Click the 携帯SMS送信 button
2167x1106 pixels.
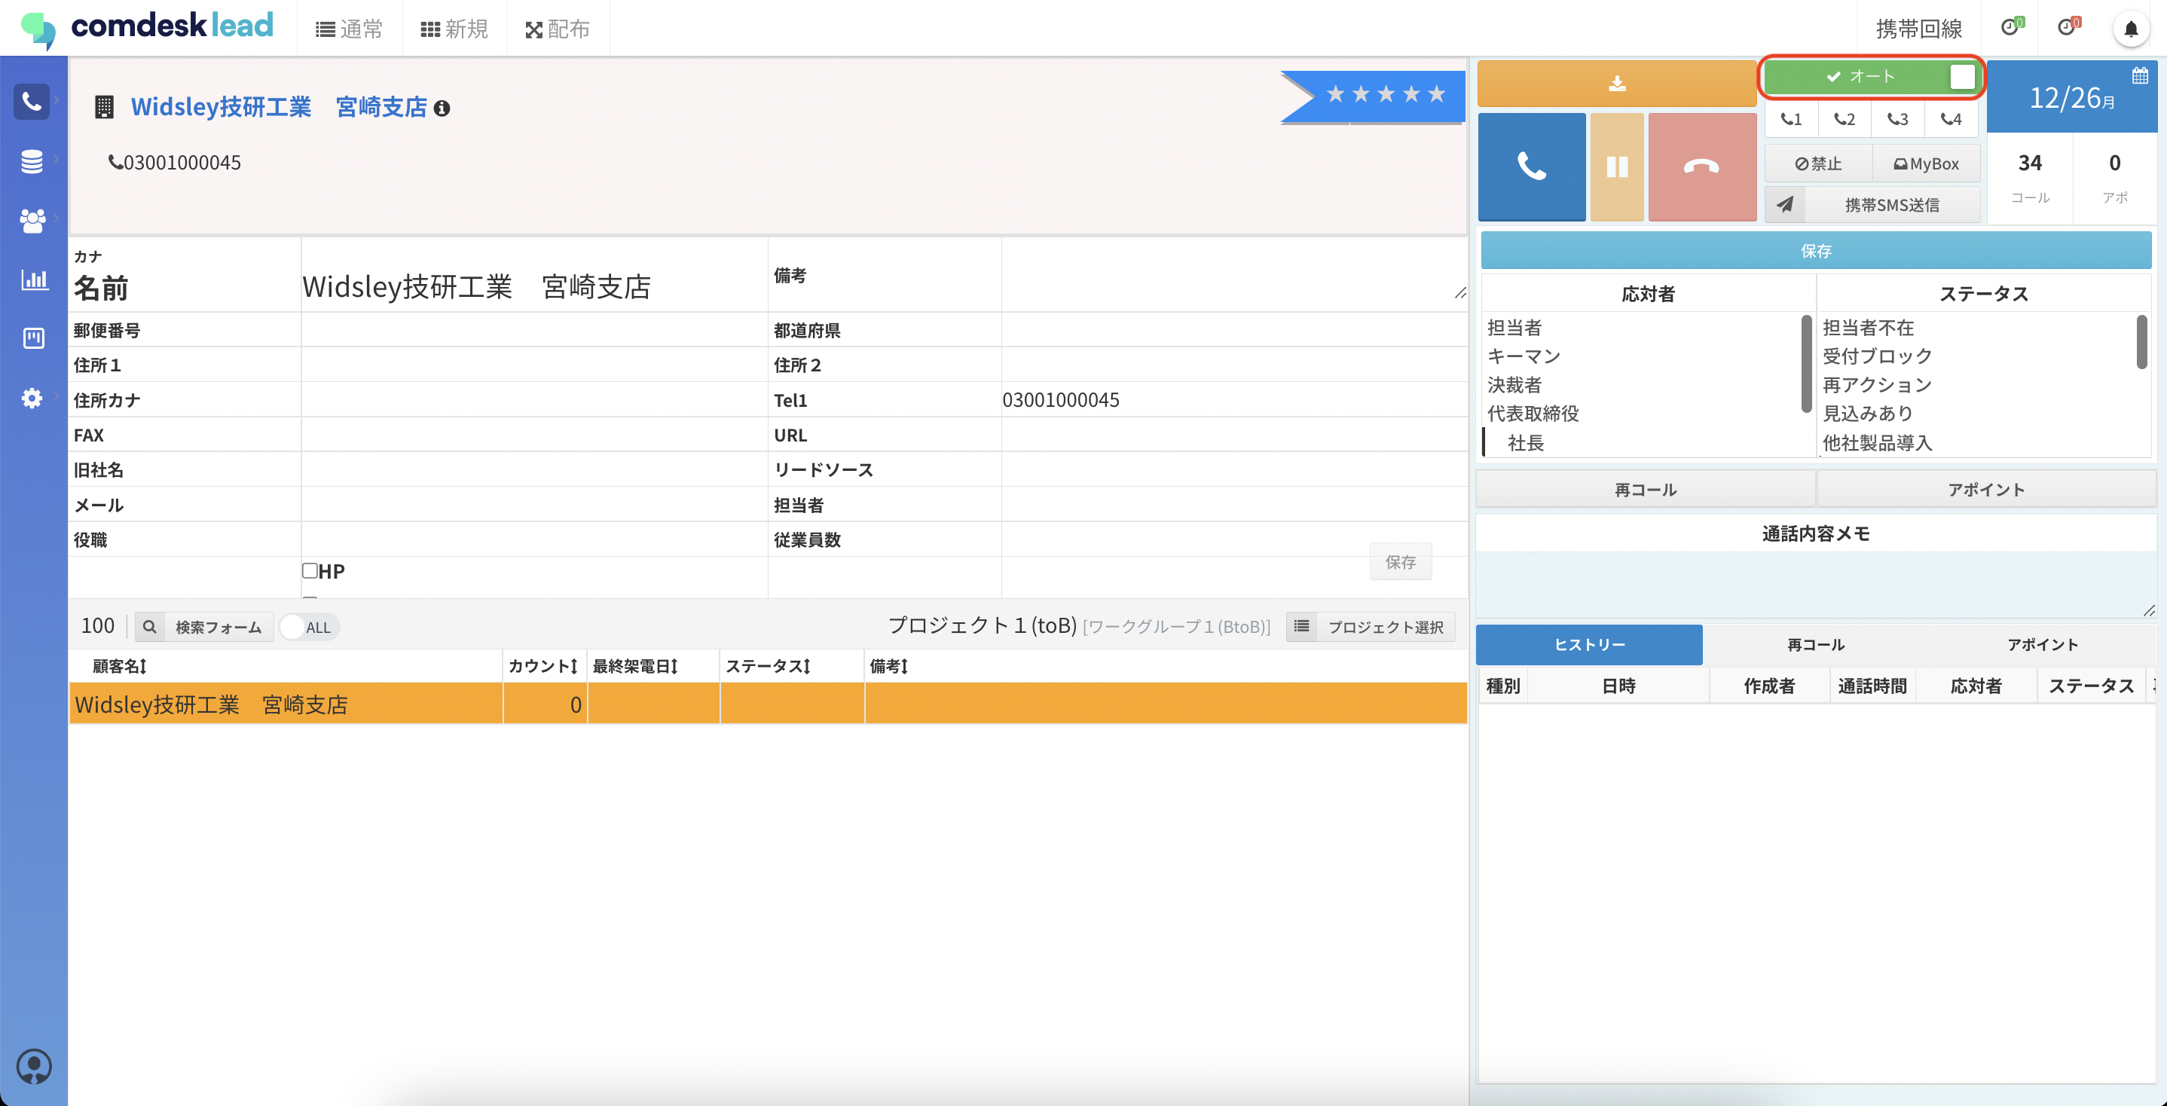1891,205
